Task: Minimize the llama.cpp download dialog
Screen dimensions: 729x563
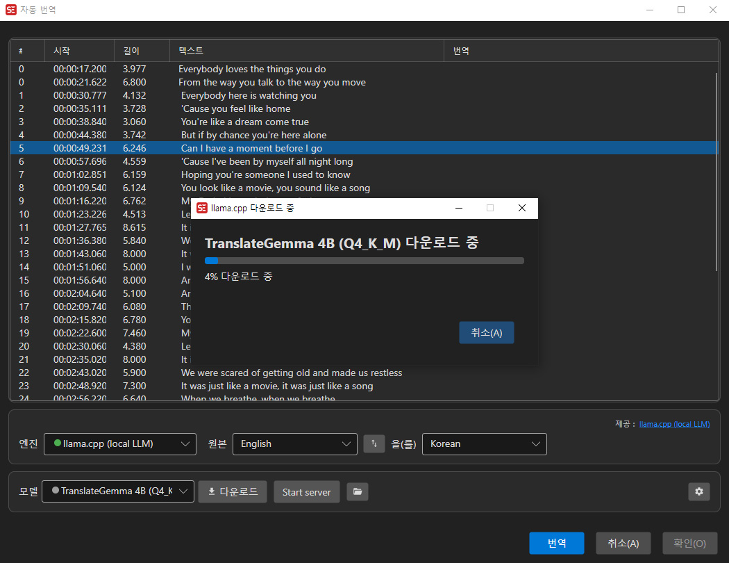Action: 459,208
